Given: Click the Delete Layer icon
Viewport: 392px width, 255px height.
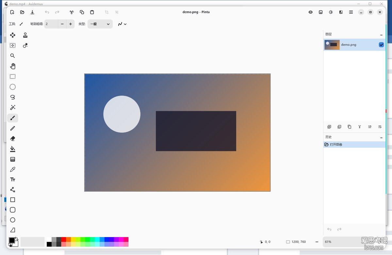Looking at the screenshot, I should point(339,127).
